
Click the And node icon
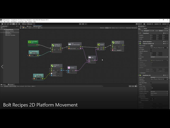point(90,57)
